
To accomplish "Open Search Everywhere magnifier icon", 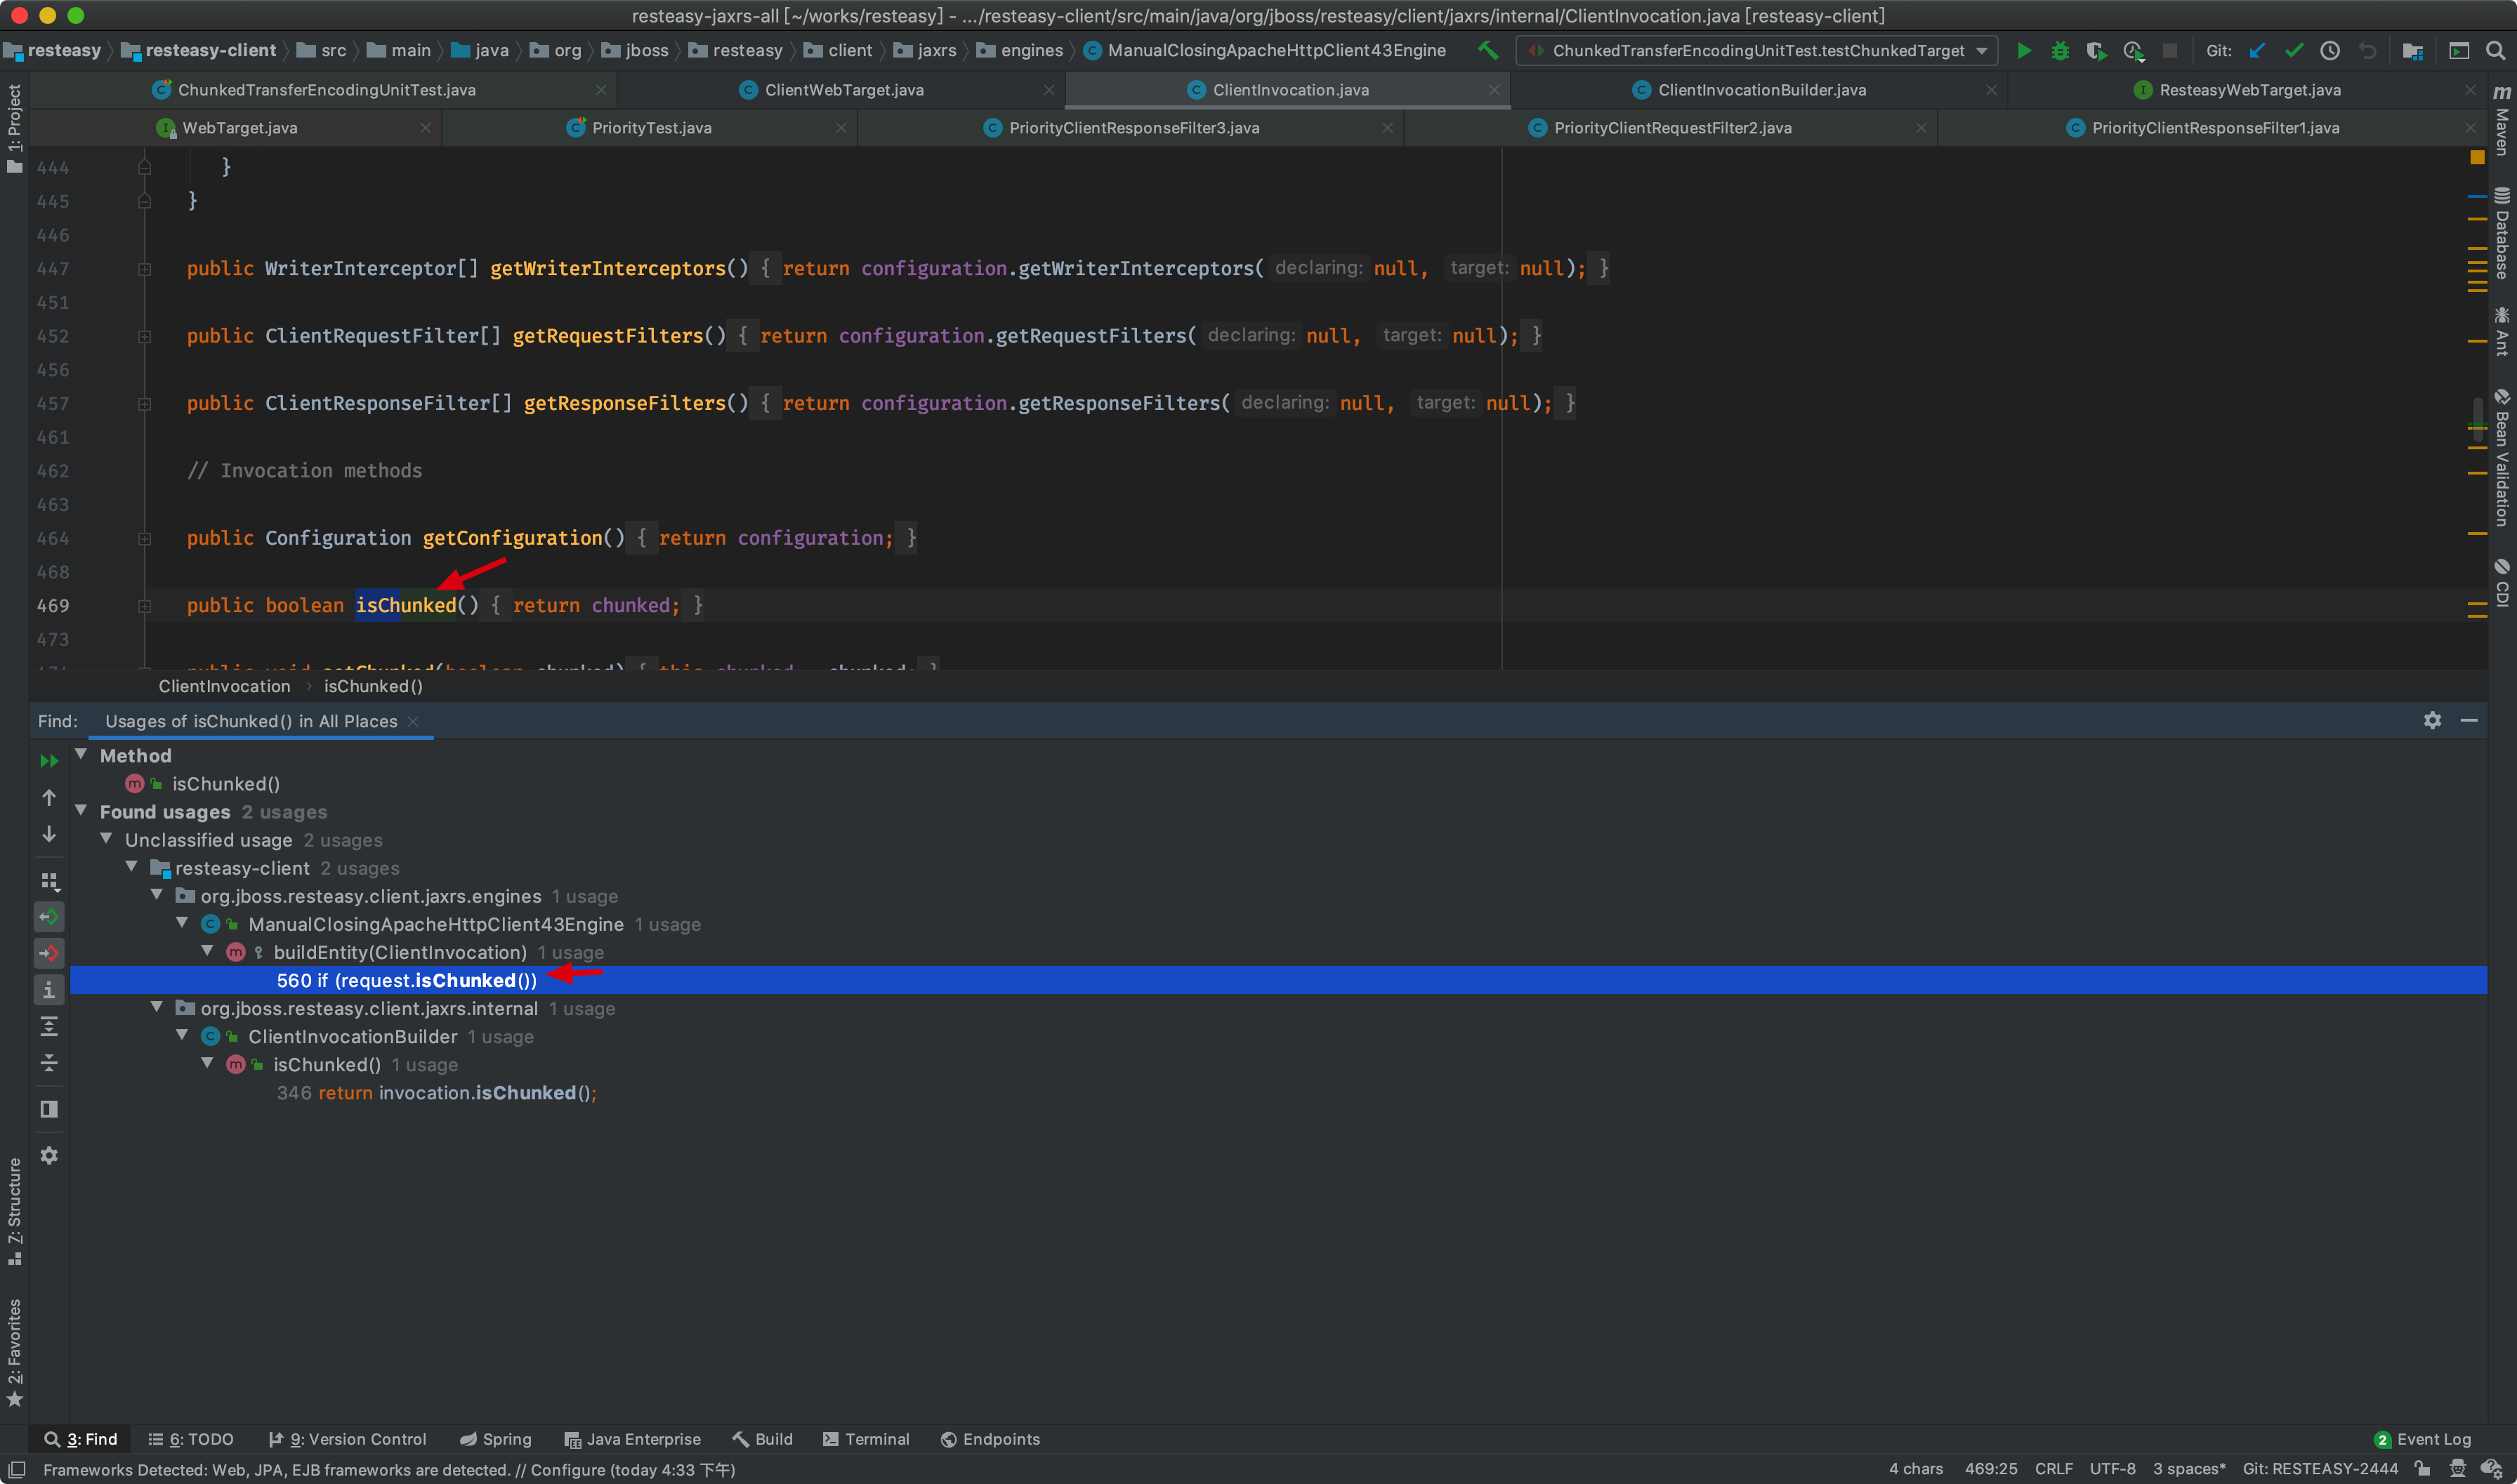I will [2495, 51].
